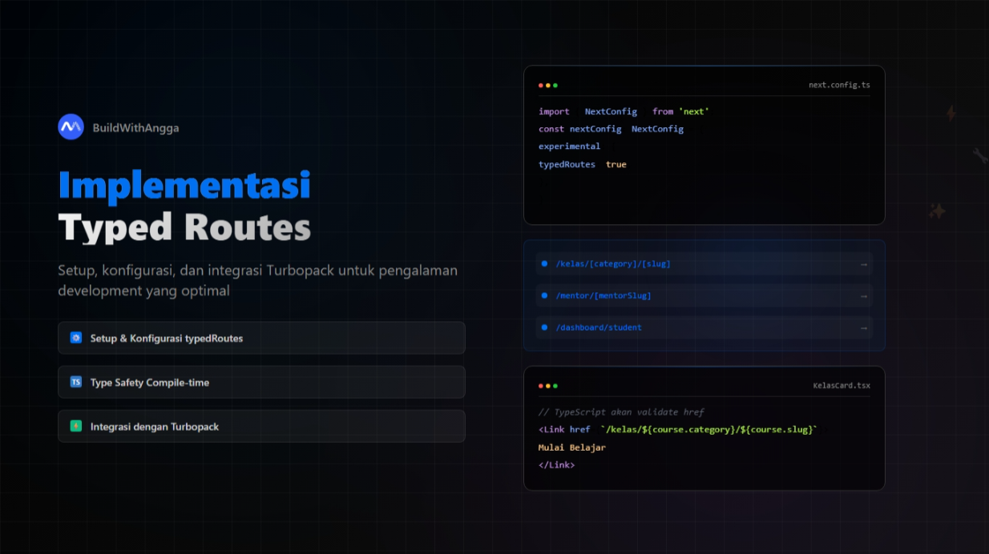Image resolution: width=989 pixels, height=554 pixels.
Task: Click the blue dot before /mentor/[mentorSlug]
Action: (x=545, y=295)
